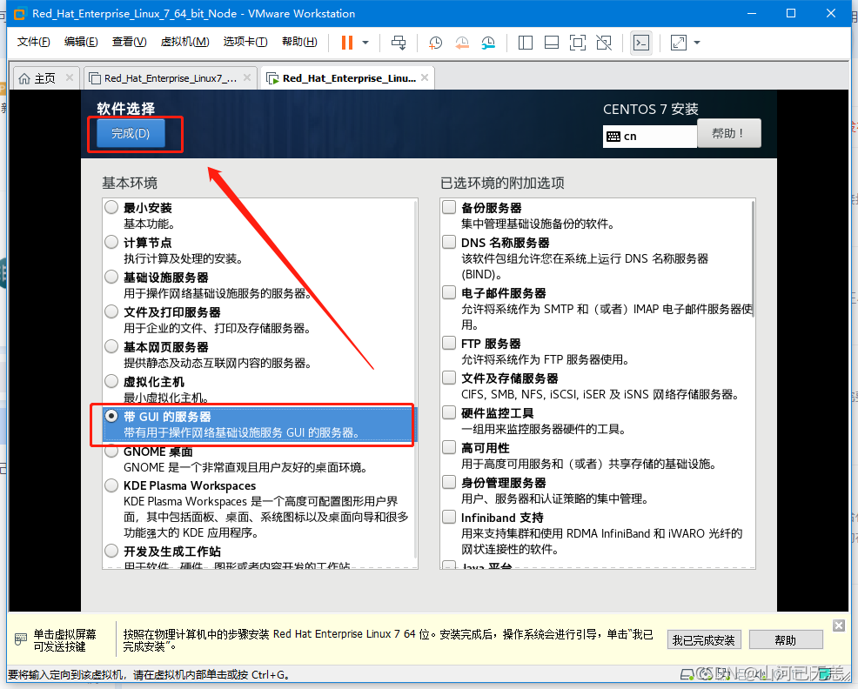Click the keyboard icon in hint bar
Viewport: 858px width, 689px height.
pyautogui.click(x=21, y=639)
